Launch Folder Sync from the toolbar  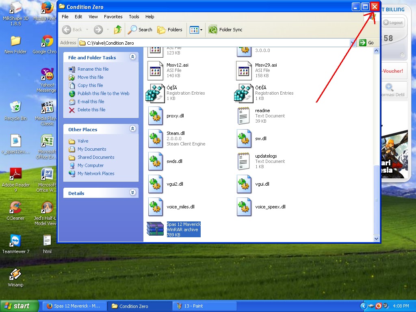[x=225, y=30]
